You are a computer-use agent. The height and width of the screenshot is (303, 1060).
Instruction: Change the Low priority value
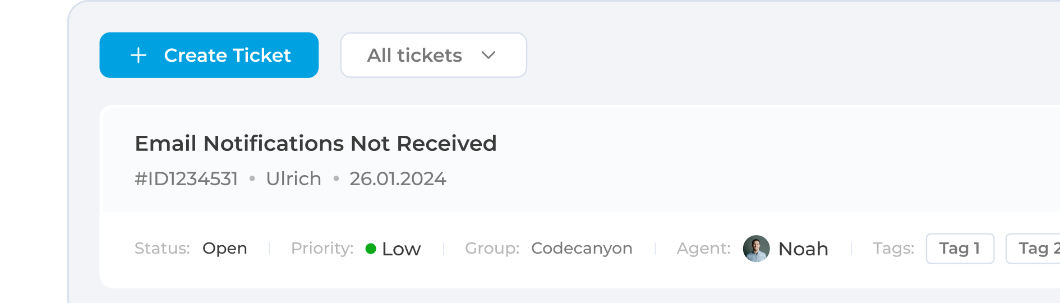coord(401,249)
